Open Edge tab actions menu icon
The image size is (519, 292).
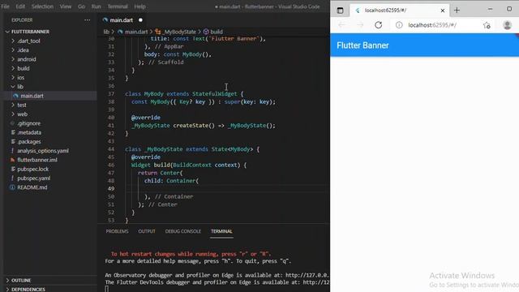[x=340, y=11]
